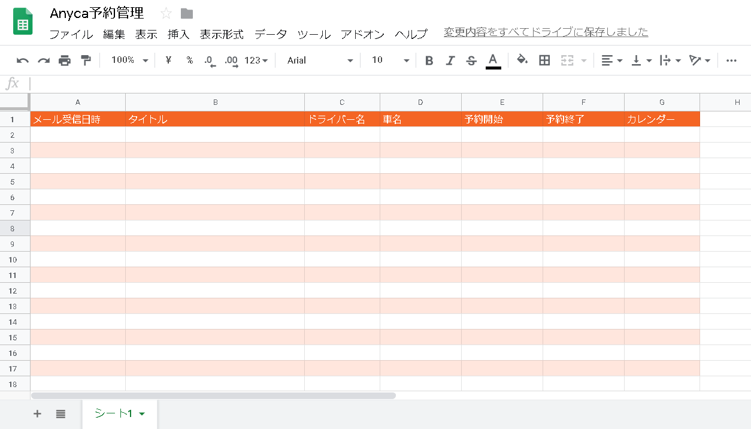The width and height of the screenshot is (751, 429).
Task: Click the paint format tool
Action: [x=84, y=60]
